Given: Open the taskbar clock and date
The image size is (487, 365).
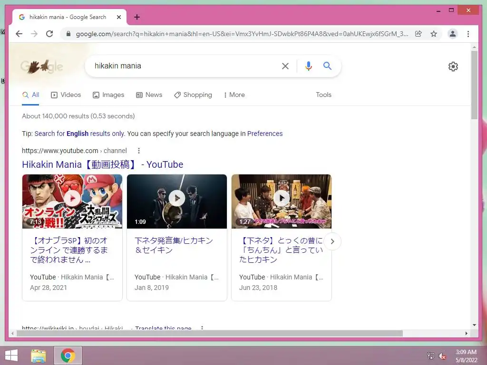Looking at the screenshot, I should point(466,356).
